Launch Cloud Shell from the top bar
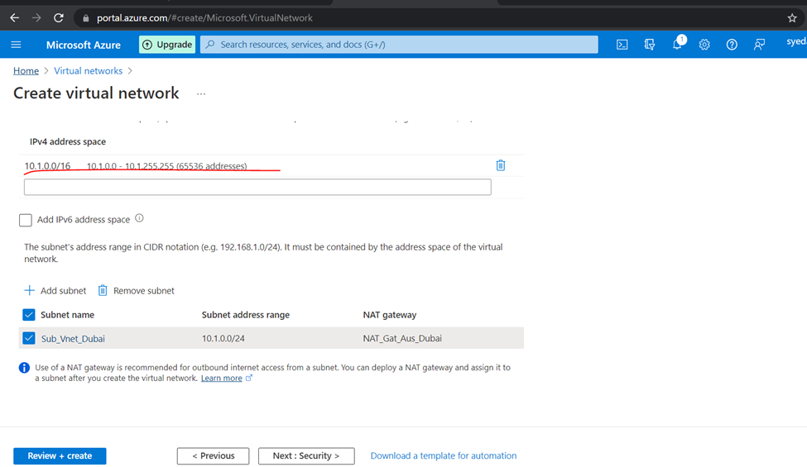807x467 pixels. coord(622,45)
